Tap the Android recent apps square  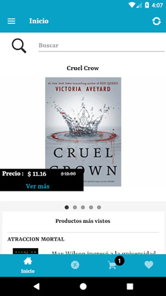click(x=130, y=286)
